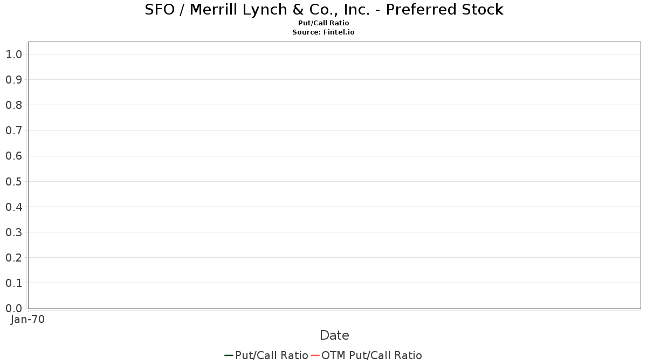This screenshot has width=647, height=364.
Task: Open the 'Source: Fintel.io' link
Action: [x=323, y=32]
